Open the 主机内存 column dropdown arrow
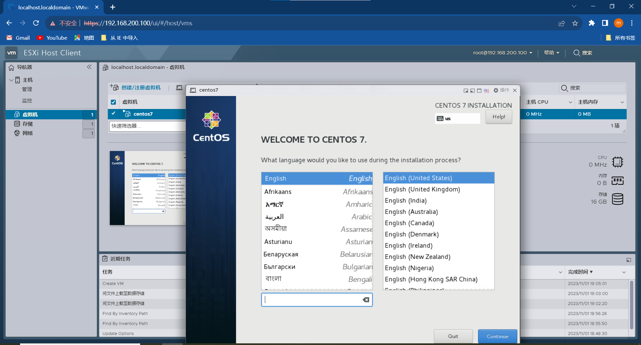This screenshot has height=345, width=641. (622, 102)
